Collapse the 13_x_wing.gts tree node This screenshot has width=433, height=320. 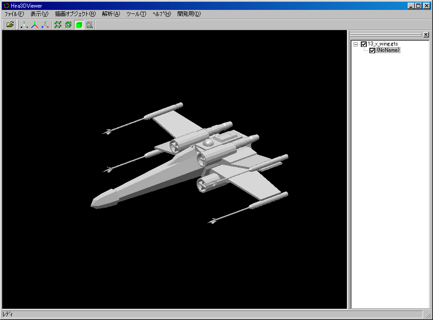(x=356, y=44)
